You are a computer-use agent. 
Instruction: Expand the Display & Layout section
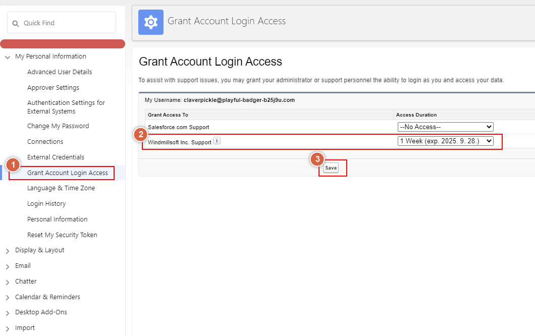coord(8,251)
